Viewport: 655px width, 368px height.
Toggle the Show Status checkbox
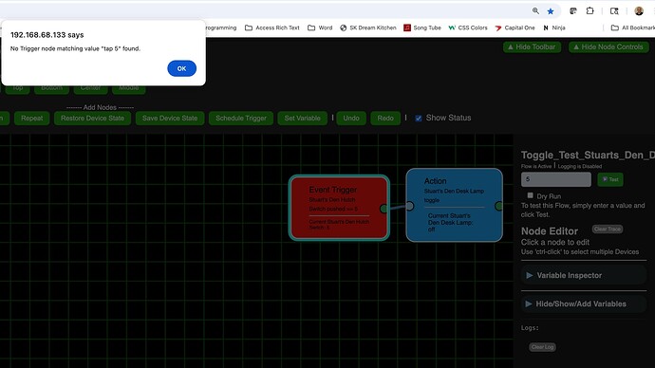pos(418,119)
